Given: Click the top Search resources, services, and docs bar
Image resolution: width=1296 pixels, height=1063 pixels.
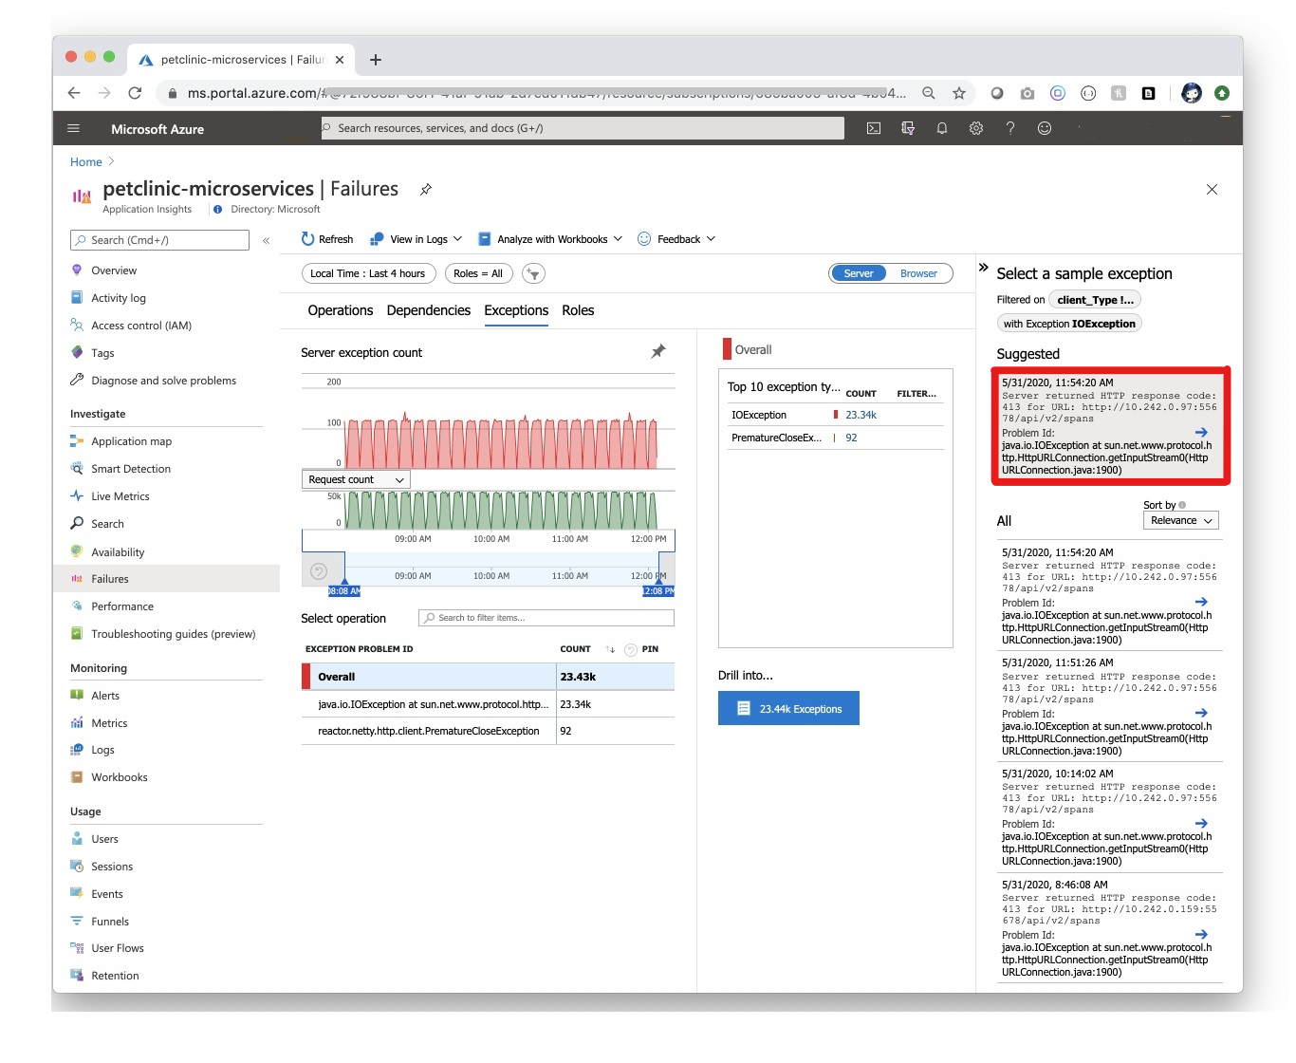Looking at the screenshot, I should click(x=581, y=128).
